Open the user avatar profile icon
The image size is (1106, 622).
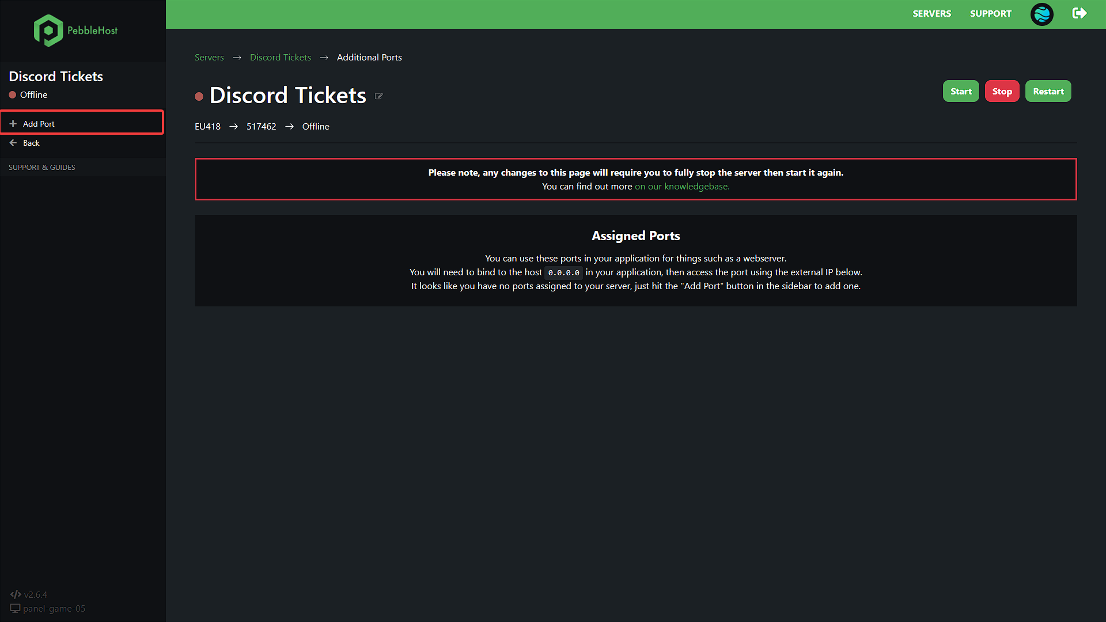[x=1041, y=14]
